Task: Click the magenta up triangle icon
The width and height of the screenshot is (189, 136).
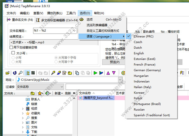Action: coord(108,73)
